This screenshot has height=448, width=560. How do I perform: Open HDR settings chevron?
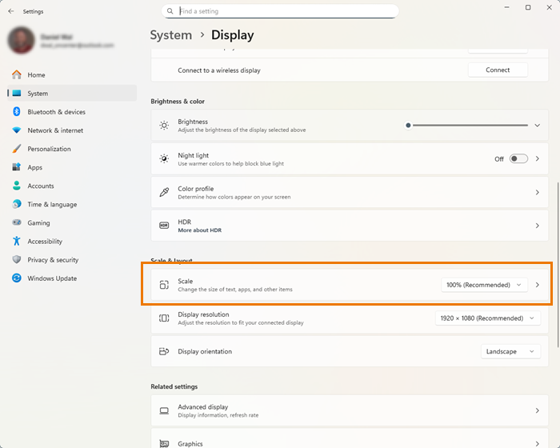pos(537,226)
